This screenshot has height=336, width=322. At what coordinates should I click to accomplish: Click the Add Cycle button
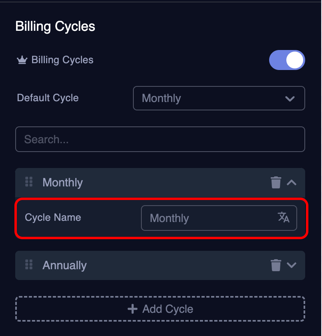pyautogui.click(x=160, y=308)
